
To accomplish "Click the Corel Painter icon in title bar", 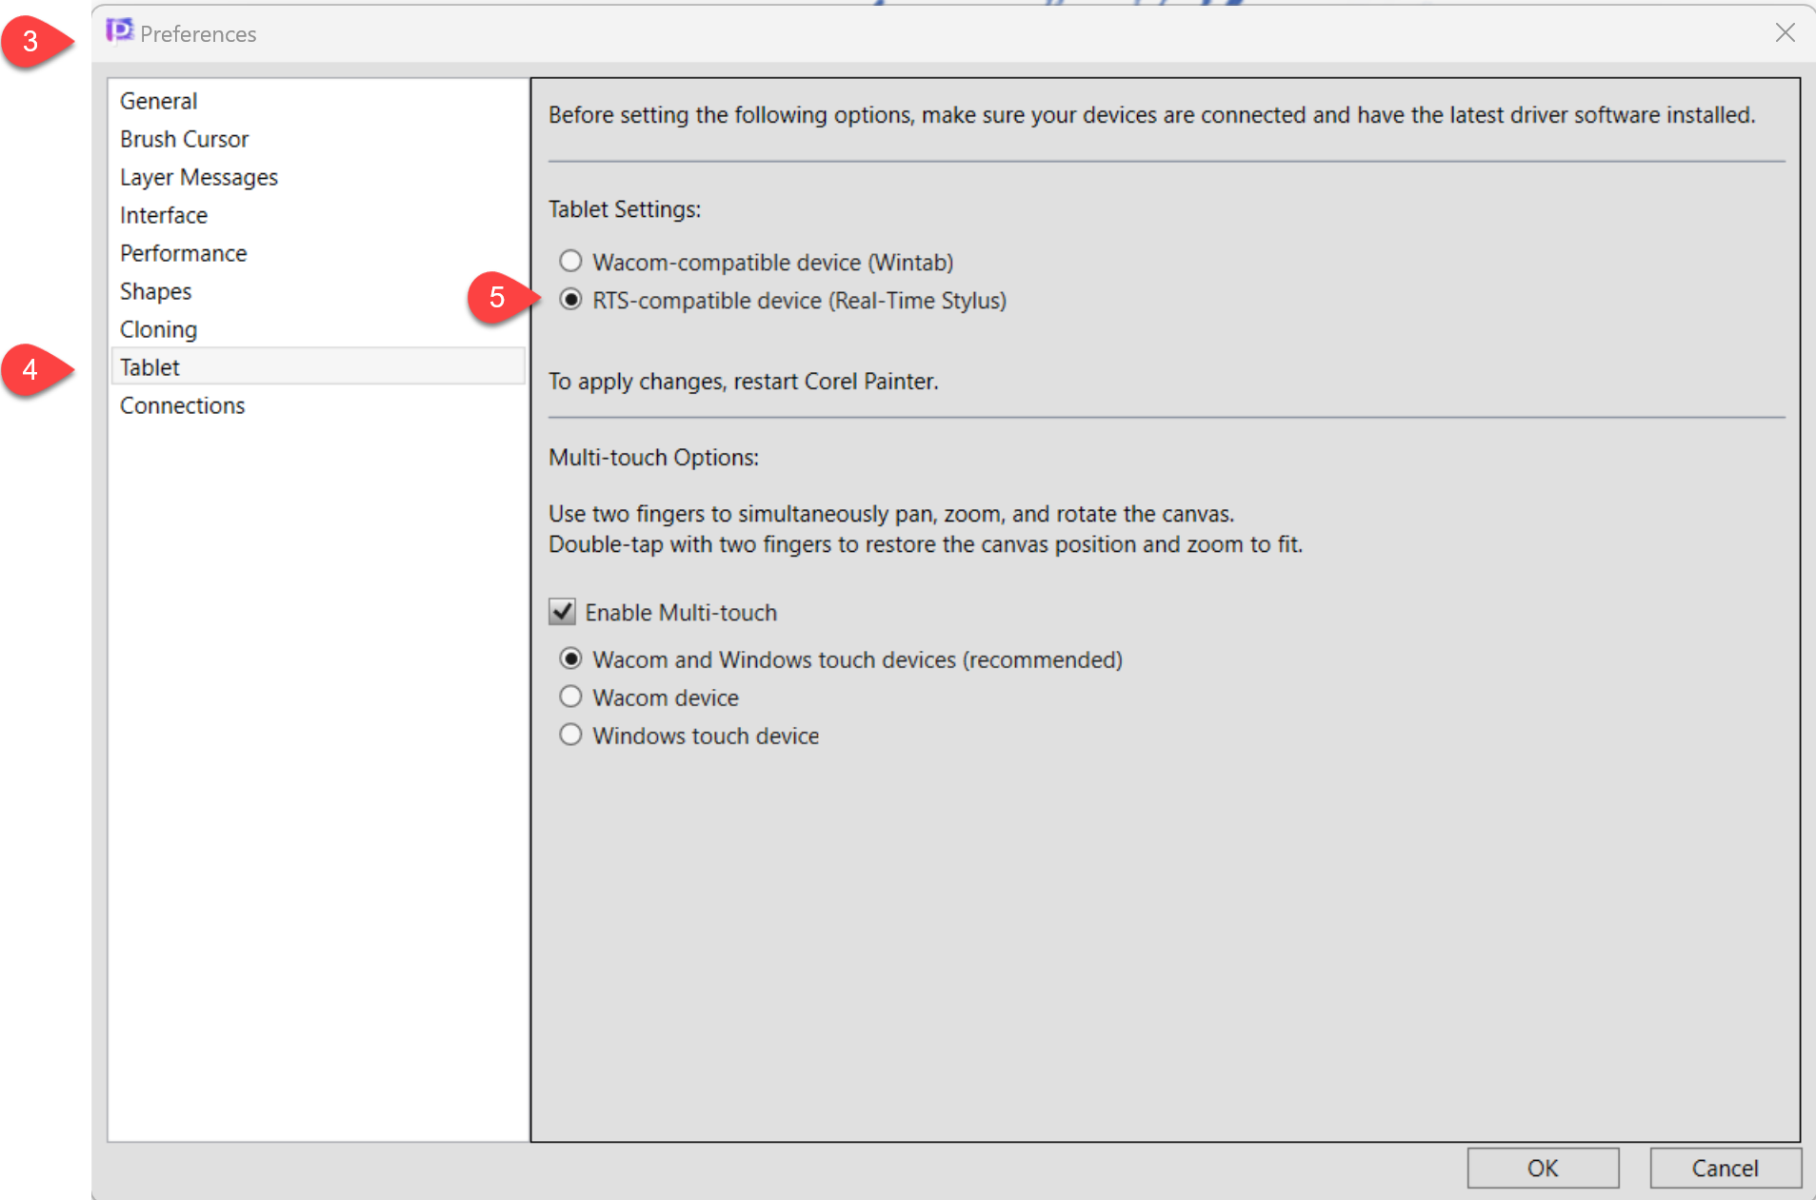I will tap(119, 31).
